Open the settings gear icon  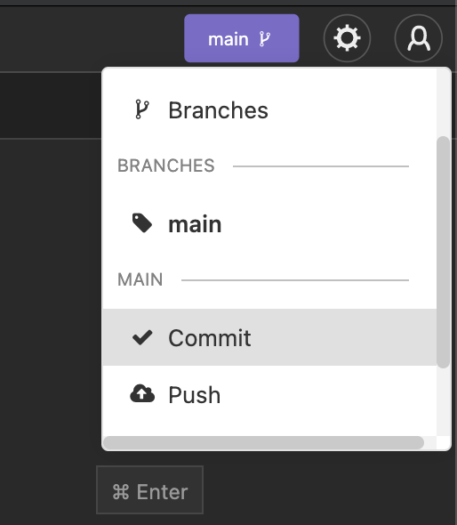coord(347,38)
